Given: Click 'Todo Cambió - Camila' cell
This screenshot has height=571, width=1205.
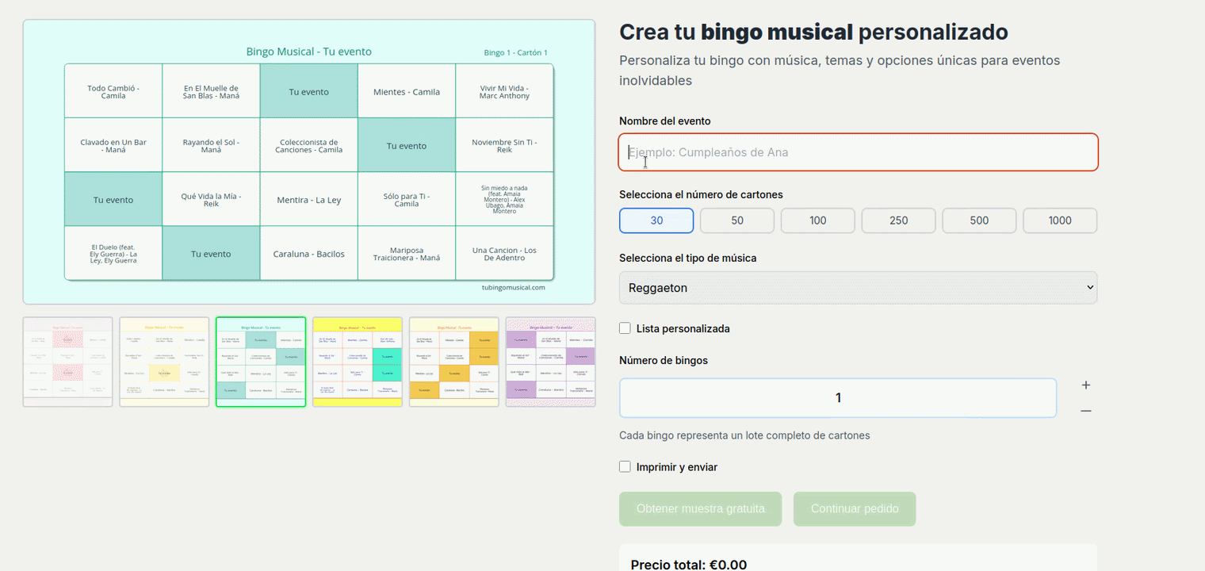Looking at the screenshot, I should pyautogui.click(x=113, y=91).
